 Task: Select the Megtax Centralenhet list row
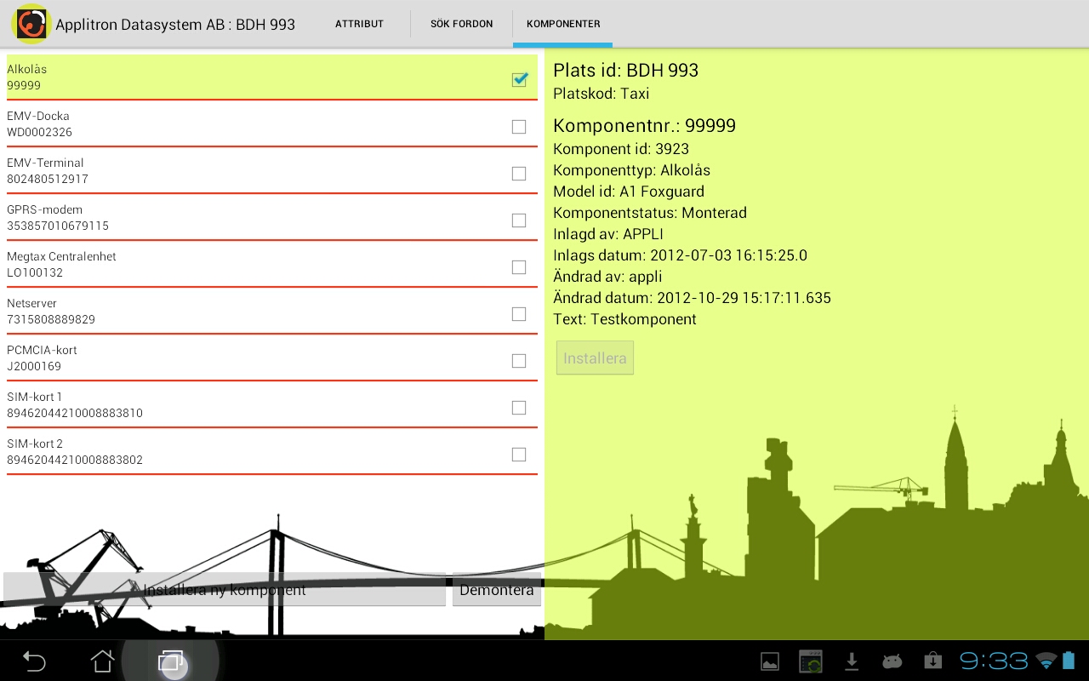pos(255,265)
